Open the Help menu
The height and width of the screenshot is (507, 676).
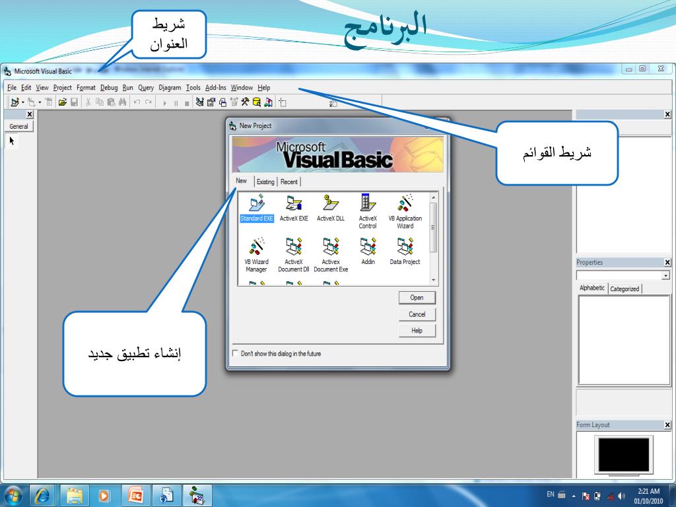point(264,88)
